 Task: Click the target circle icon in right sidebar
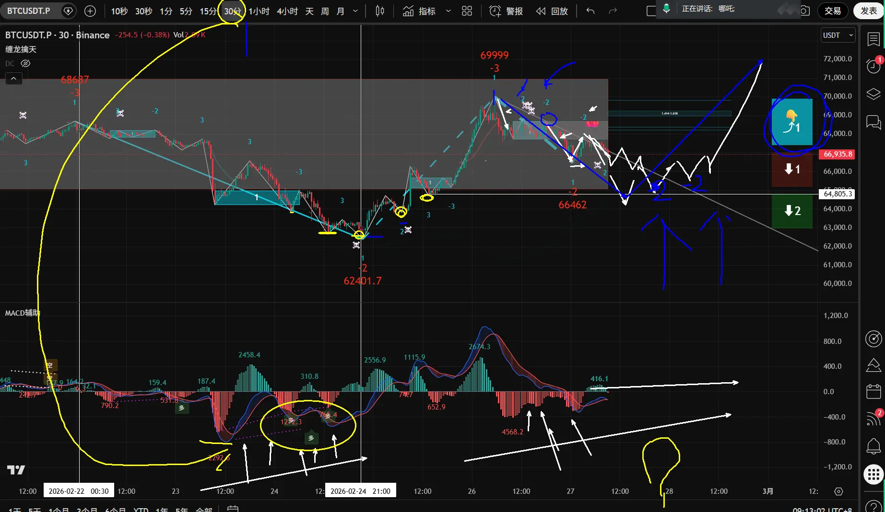(x=873, y=339)
